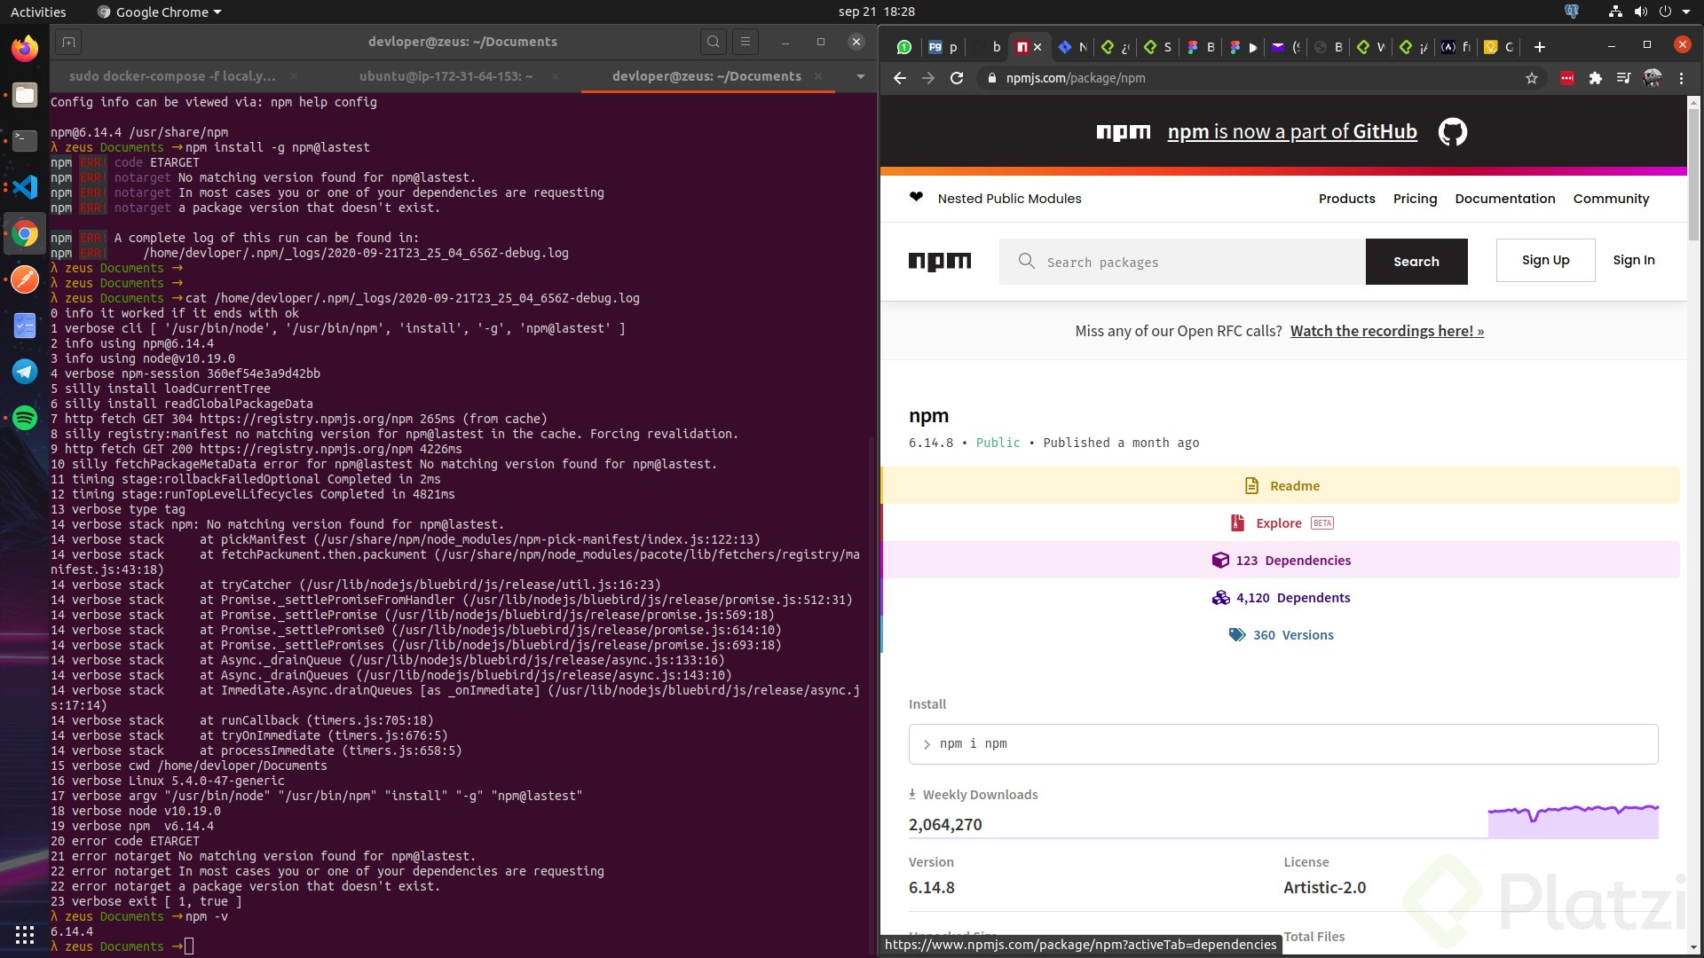Open the Files app in the dock

25,94
